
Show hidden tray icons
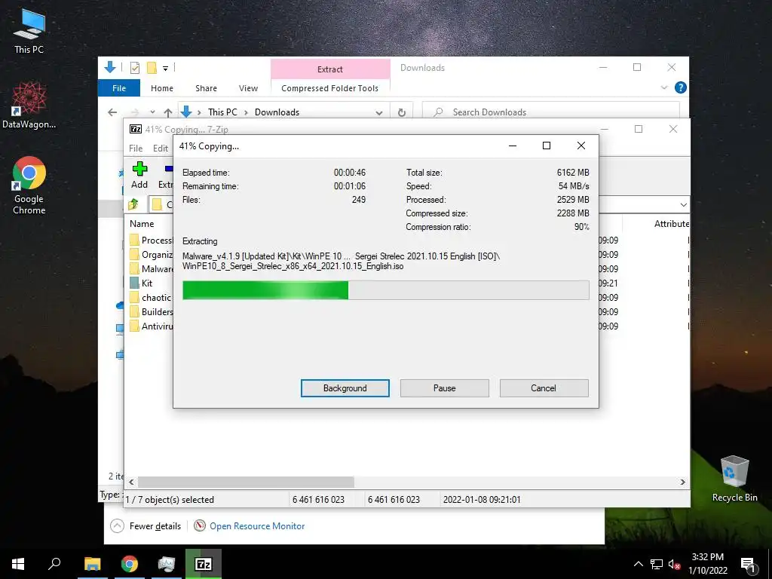coord(638,564)
